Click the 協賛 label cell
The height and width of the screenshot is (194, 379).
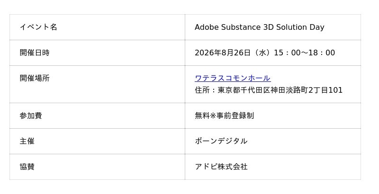(x=97, y=167)
